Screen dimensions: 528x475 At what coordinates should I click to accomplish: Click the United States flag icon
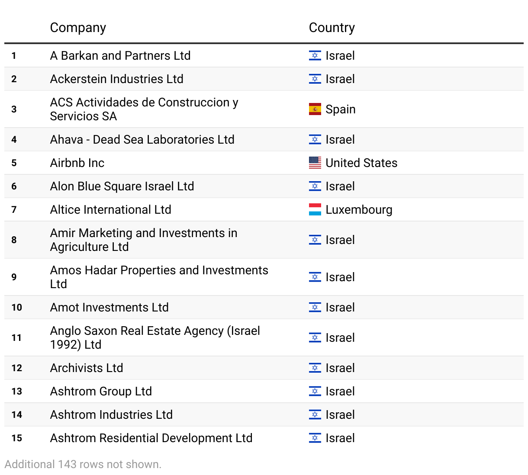(315, 163)
